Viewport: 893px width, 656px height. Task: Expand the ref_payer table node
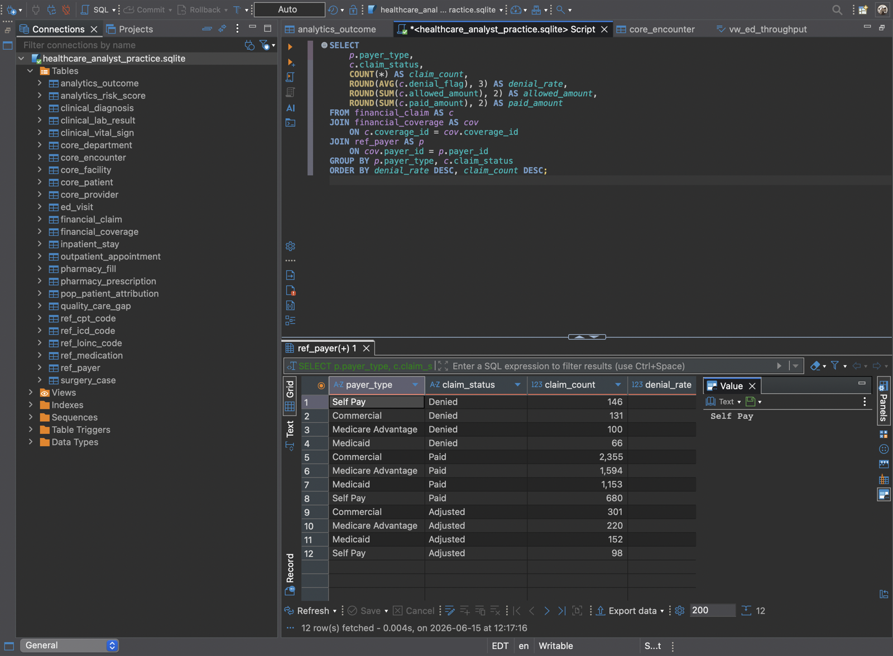coord(40,368)
